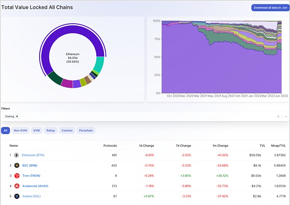Select the All chains tab
Screen dimensions: 290x205
point(5,130)
